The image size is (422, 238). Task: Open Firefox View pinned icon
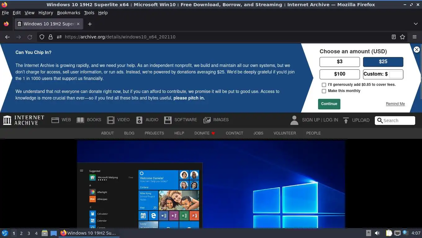tap(6, 24)
